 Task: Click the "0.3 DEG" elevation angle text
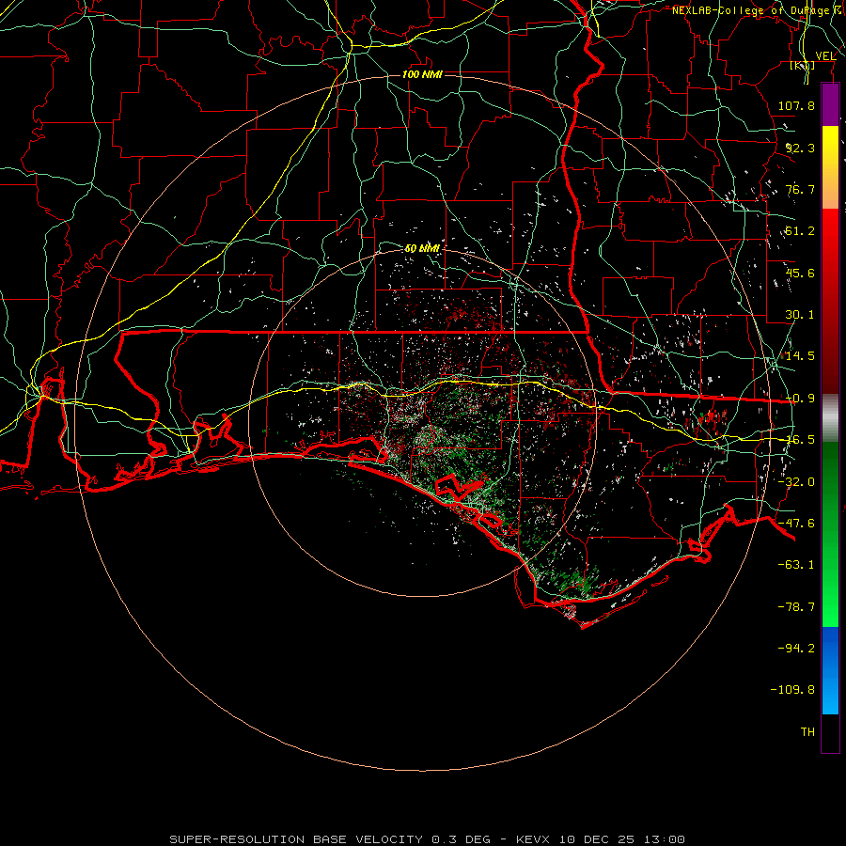point(462,839)
